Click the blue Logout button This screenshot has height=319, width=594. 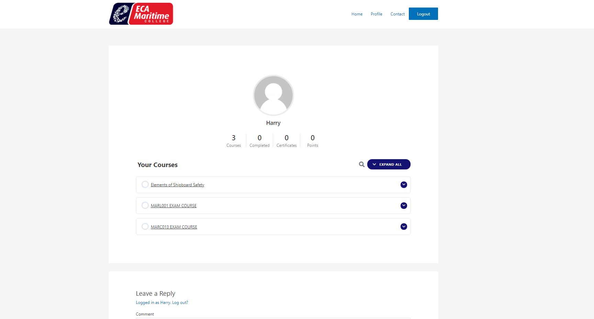pyautogui.click(x=423, y=14)
